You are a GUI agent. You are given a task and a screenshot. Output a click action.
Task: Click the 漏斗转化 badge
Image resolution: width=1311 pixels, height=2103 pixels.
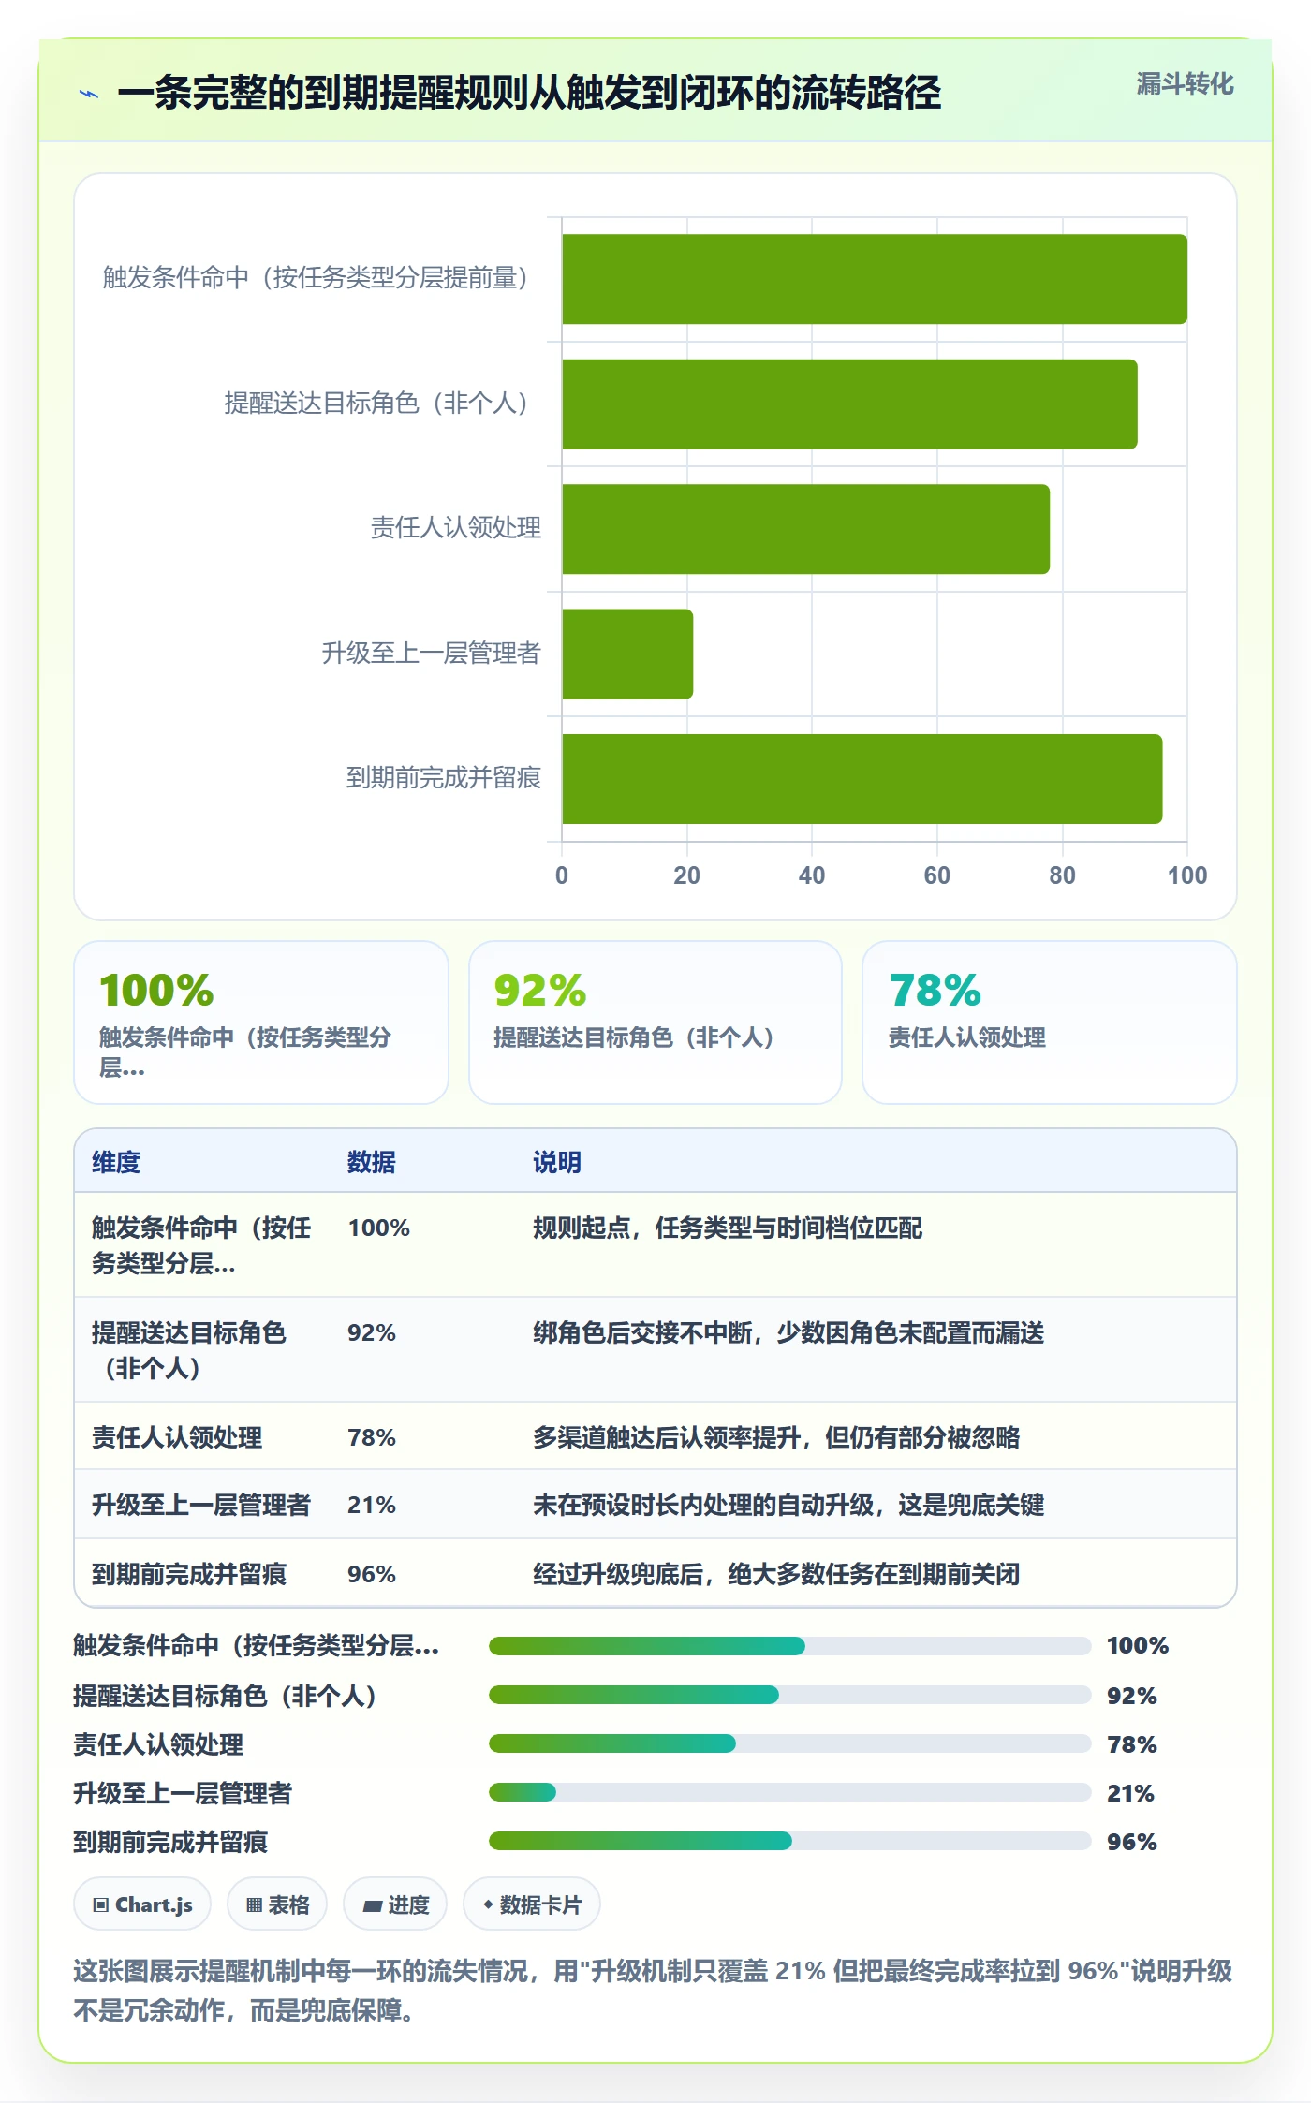[x=1185, y=84]
